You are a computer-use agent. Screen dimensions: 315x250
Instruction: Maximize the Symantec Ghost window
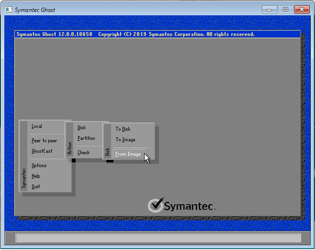pyautogui.click(x=285, y=10)
